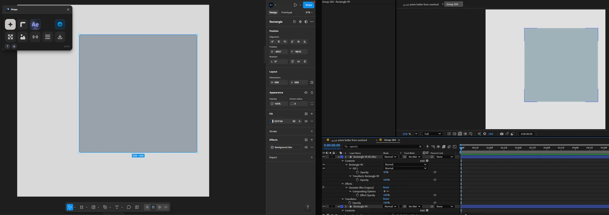Select the Pen tool in Figma toolbar

click(x=105, y=207)
